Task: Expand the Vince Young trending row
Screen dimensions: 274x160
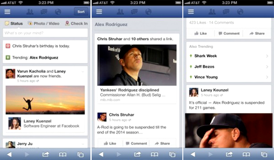Action: (x=229, y=77)
